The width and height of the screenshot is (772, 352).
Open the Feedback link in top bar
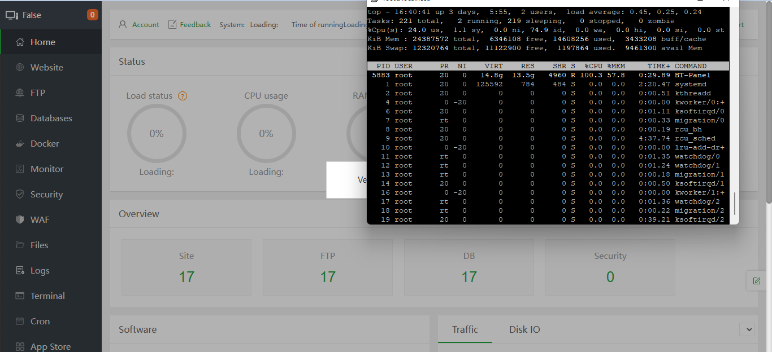pos(196,25)
